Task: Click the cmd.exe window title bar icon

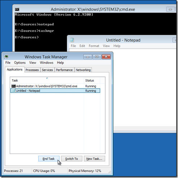Action: [x=17, y=9]
